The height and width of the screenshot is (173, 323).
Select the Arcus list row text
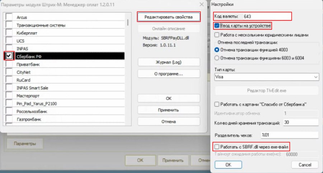pos(22,18)
